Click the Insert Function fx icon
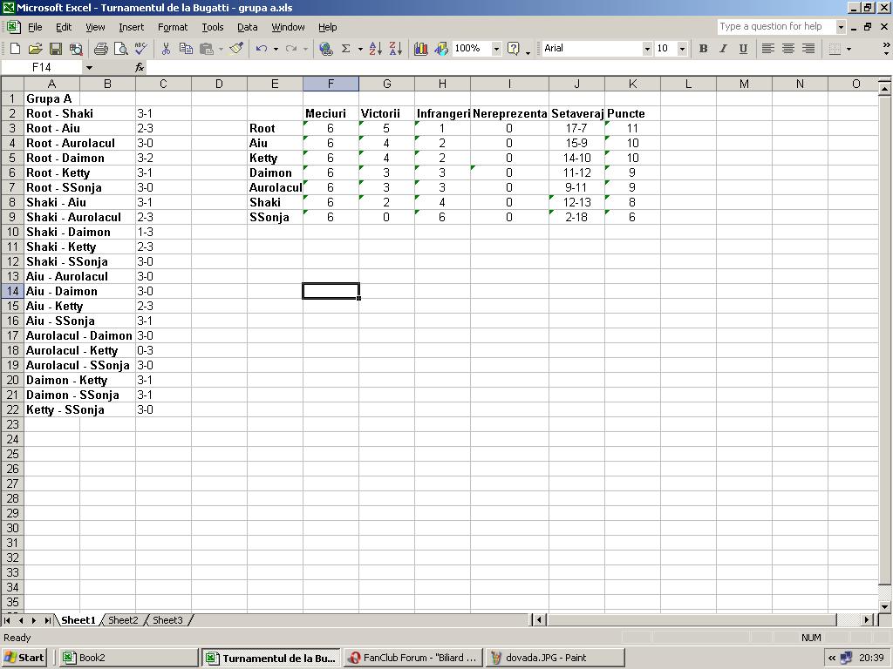Image resolution: width=893 pixels, height=669 pixels. pos(140,68)
